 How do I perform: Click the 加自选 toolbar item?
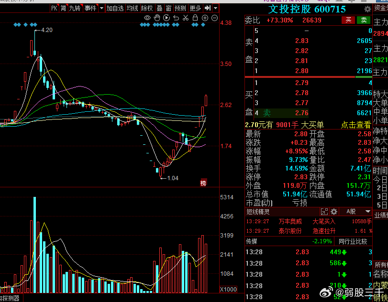pos(115,8)
